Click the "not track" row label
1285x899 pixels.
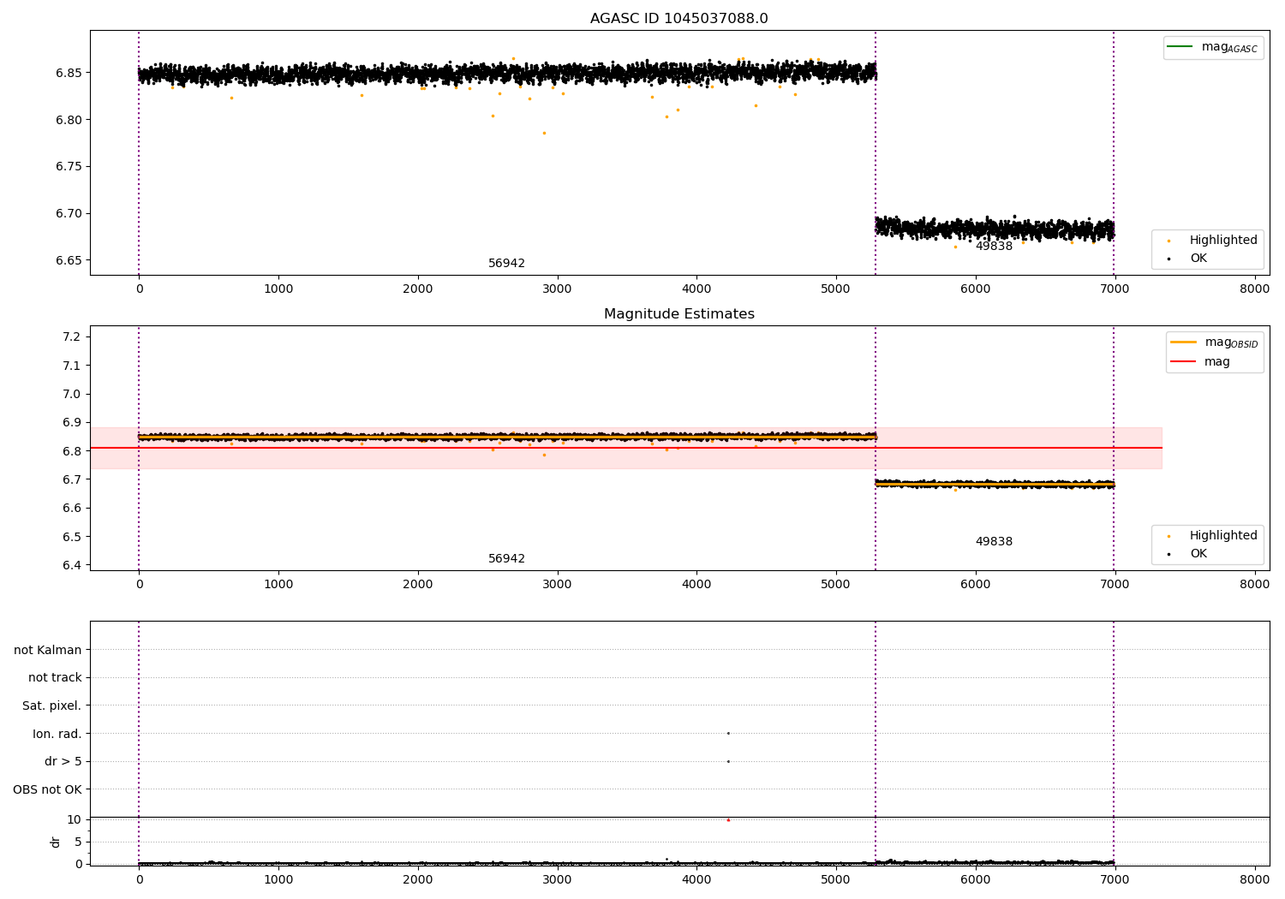tap(55, 678)
